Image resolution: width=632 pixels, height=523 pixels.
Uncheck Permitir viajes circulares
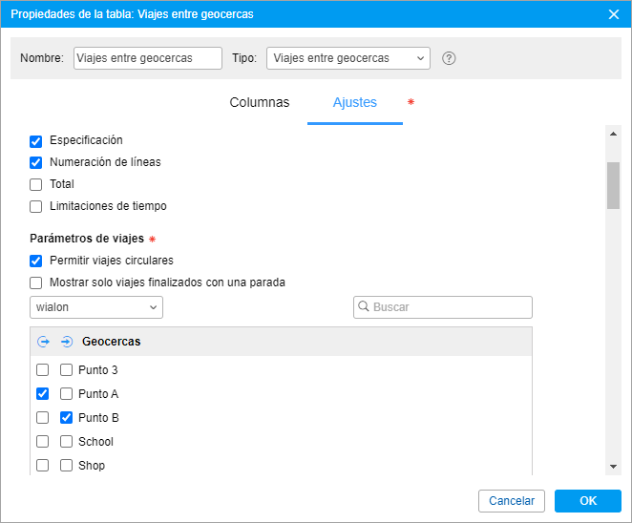36,261
